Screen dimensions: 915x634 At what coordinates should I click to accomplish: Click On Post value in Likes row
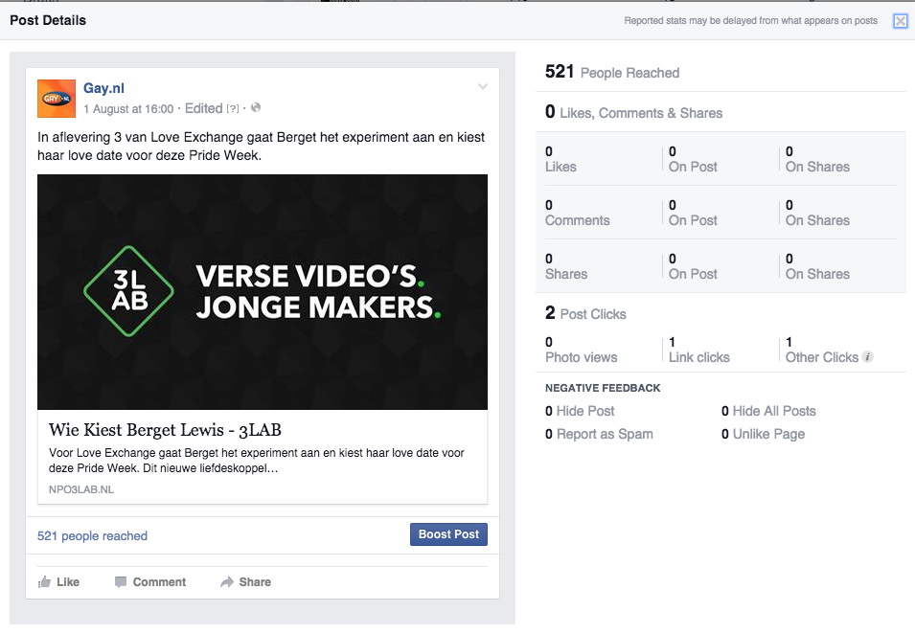(693, 159)
